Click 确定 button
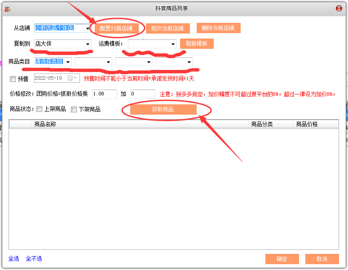348x270 pixels. (x=282, y=259)
